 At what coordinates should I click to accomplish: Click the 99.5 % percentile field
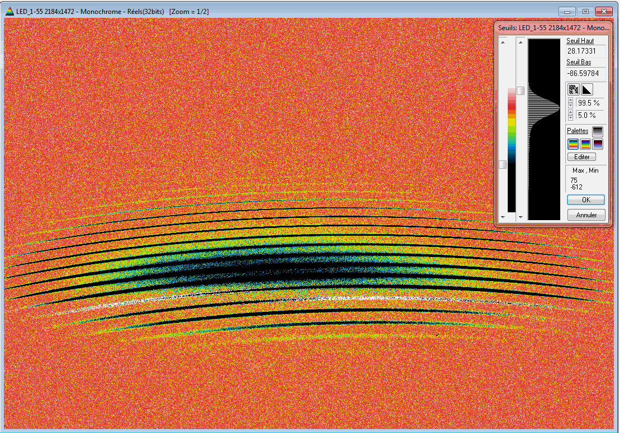(590, 103)
